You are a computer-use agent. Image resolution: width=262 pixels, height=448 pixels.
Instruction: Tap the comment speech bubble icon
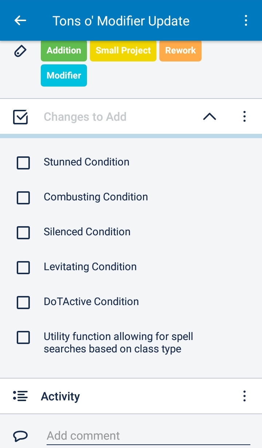20,435
